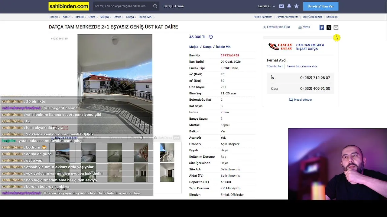Click the main balcony photo
The image size is (387, 217).
tap(115, 84)
